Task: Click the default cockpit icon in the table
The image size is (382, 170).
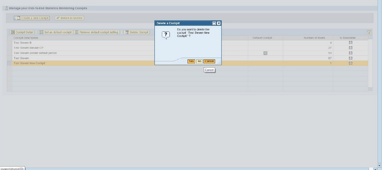Action: click(265, 53)
